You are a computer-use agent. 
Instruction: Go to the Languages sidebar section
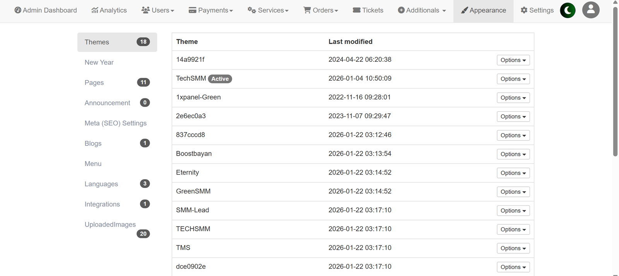[x=101, y=184]
